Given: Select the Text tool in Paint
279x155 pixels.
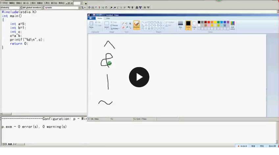Looking at the screenshot, I should 130,23.
